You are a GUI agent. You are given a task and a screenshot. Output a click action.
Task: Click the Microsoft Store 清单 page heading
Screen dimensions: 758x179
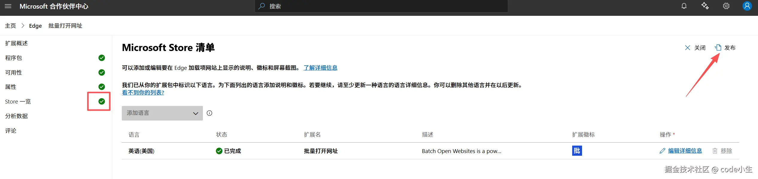[168, 47]
